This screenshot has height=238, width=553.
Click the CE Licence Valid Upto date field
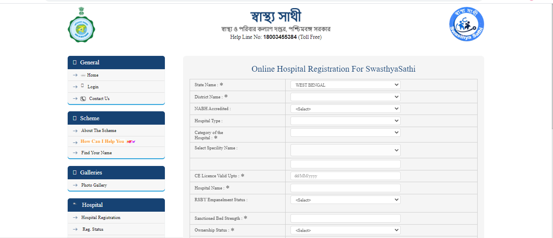tap(346, 176)
